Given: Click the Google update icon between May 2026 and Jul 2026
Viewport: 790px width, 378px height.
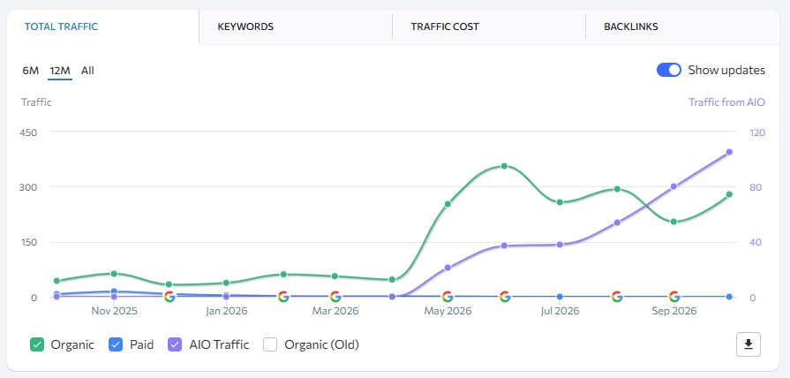Looking at the screenshot, I should click(x=504, y=297).
